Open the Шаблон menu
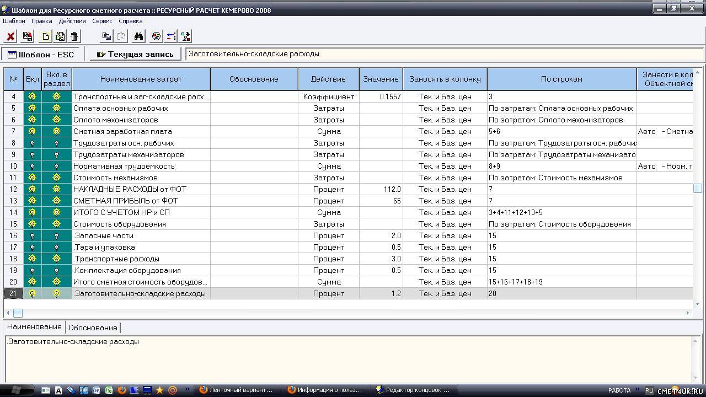The image size is (706, 397). [x=14, y=21]
